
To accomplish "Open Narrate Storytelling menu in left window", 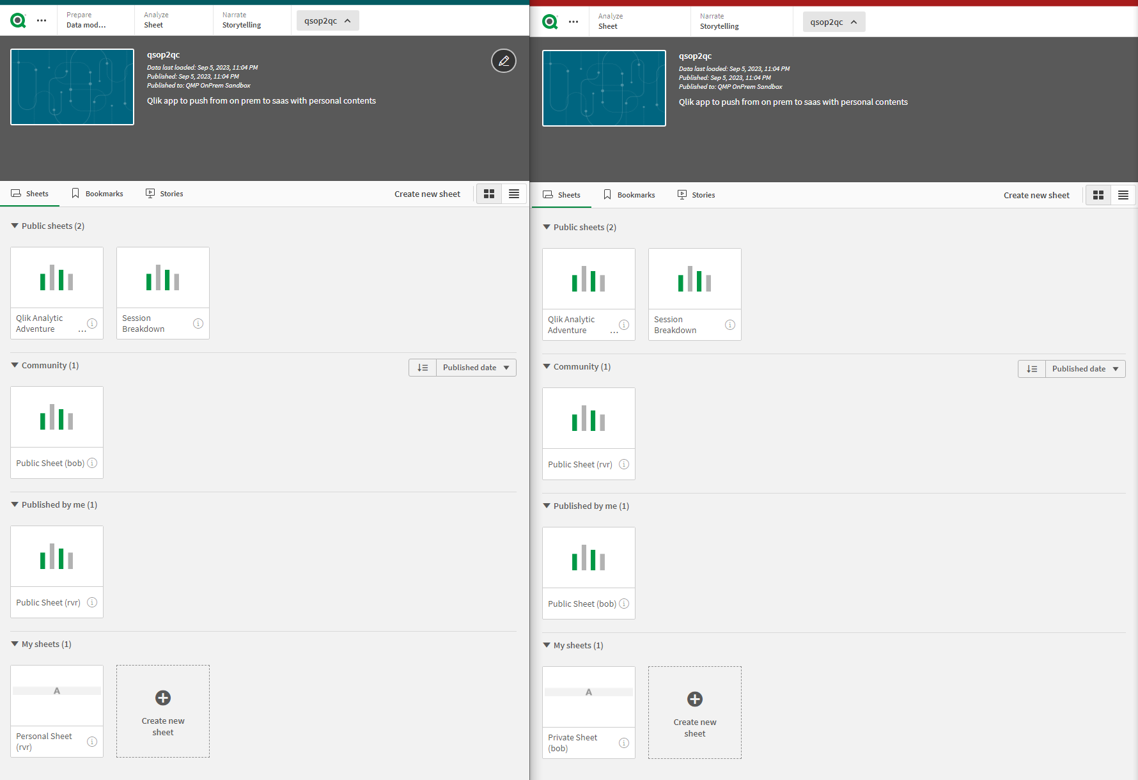I will 251,20.
